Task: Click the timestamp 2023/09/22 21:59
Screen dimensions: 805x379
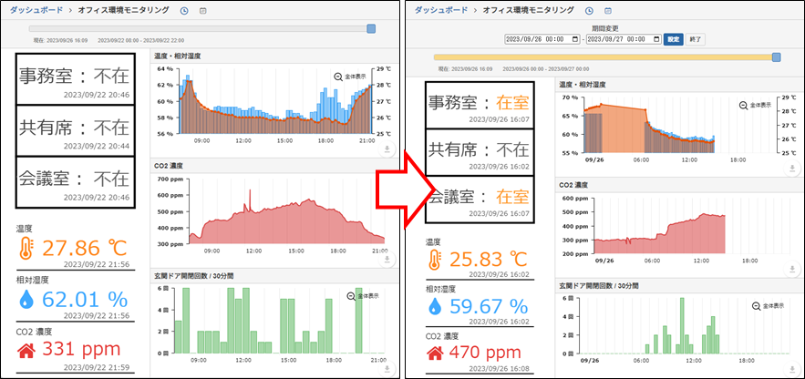Action: click(97, 367)
